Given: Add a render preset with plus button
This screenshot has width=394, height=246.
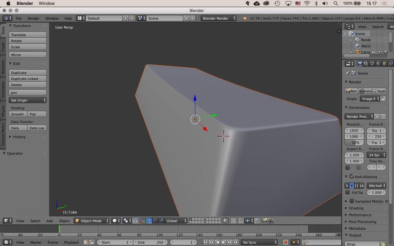Looking at the screenshot, I should click(x=377, y=117).
